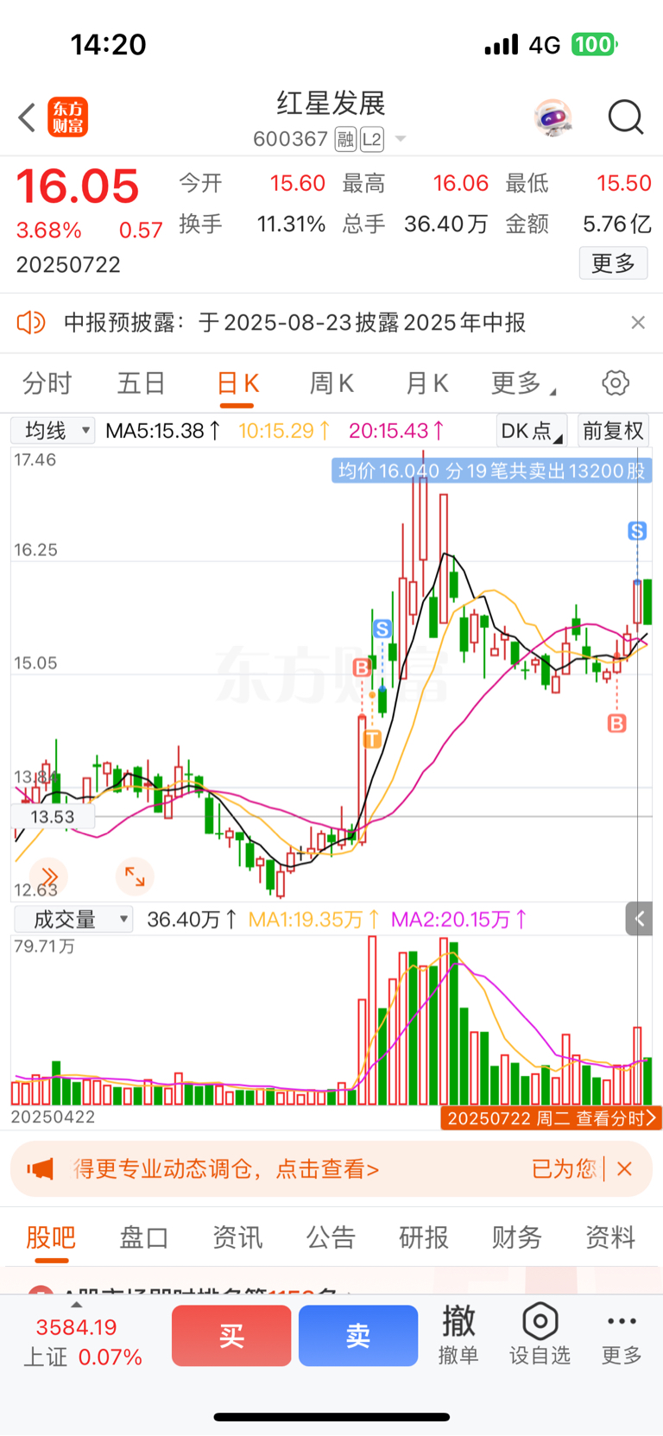The image size is (663, 1436).
Task: Expand stock switcher triangle next to L2
Action: tap(400, 139)
